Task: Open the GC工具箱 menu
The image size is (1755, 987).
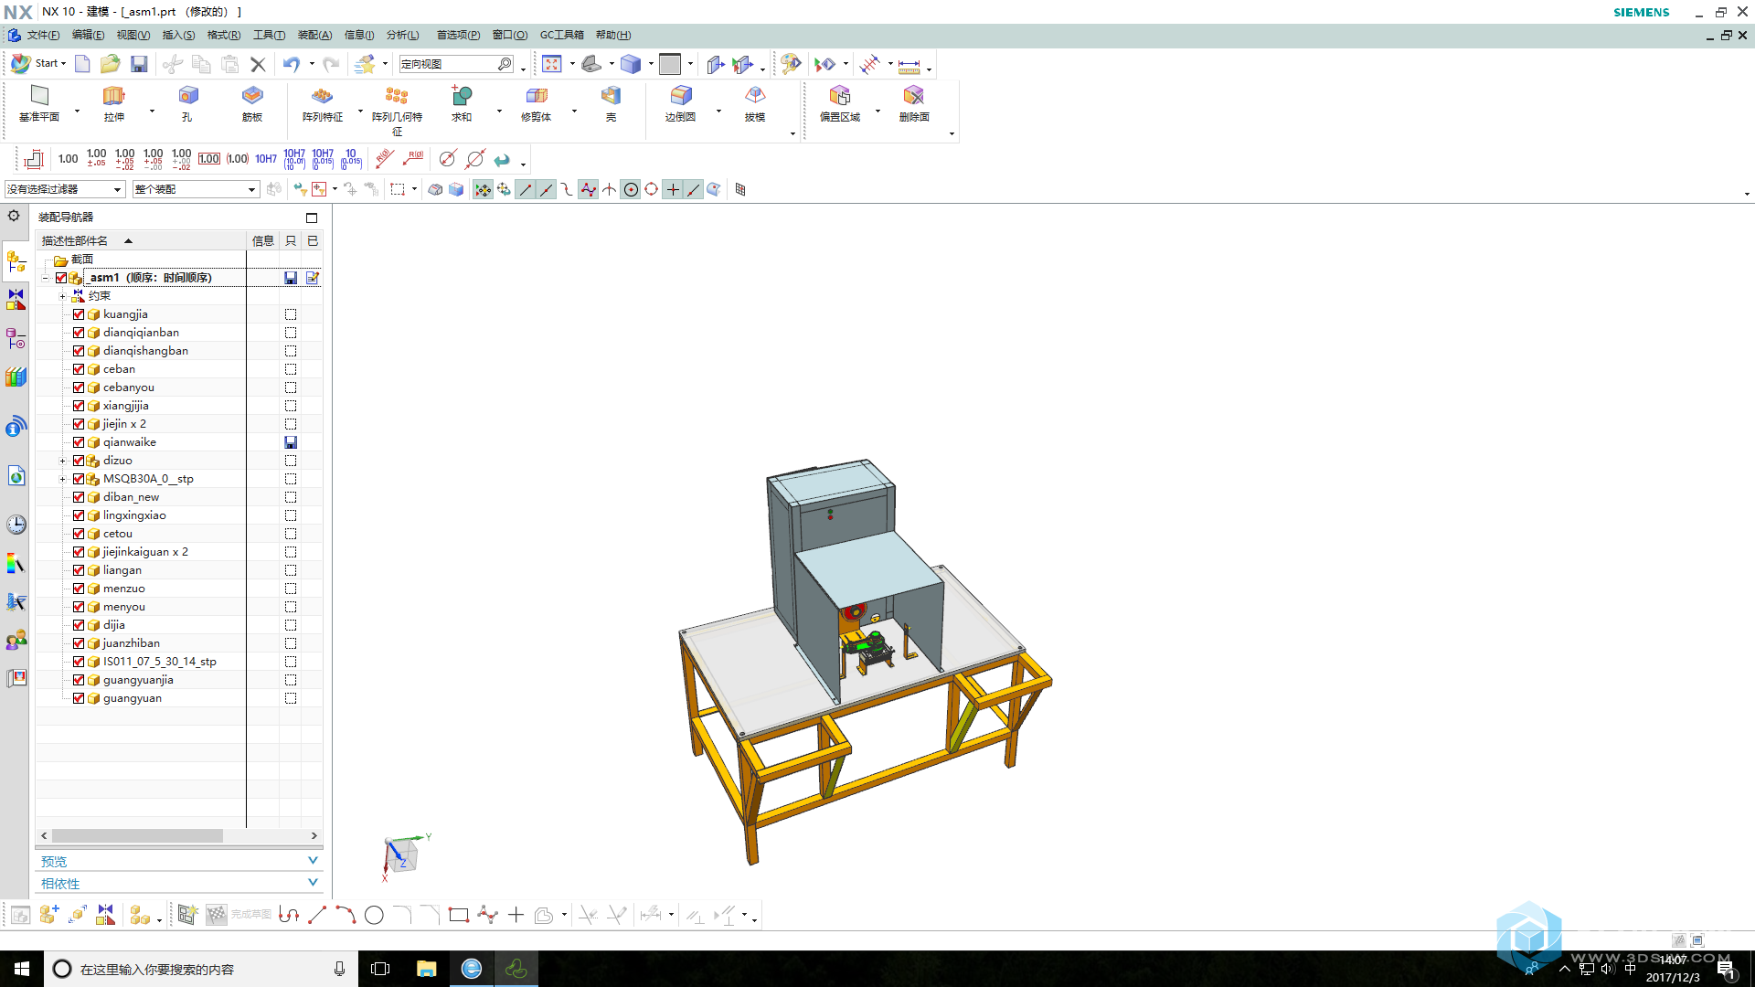Action: [x=561, y=35]
